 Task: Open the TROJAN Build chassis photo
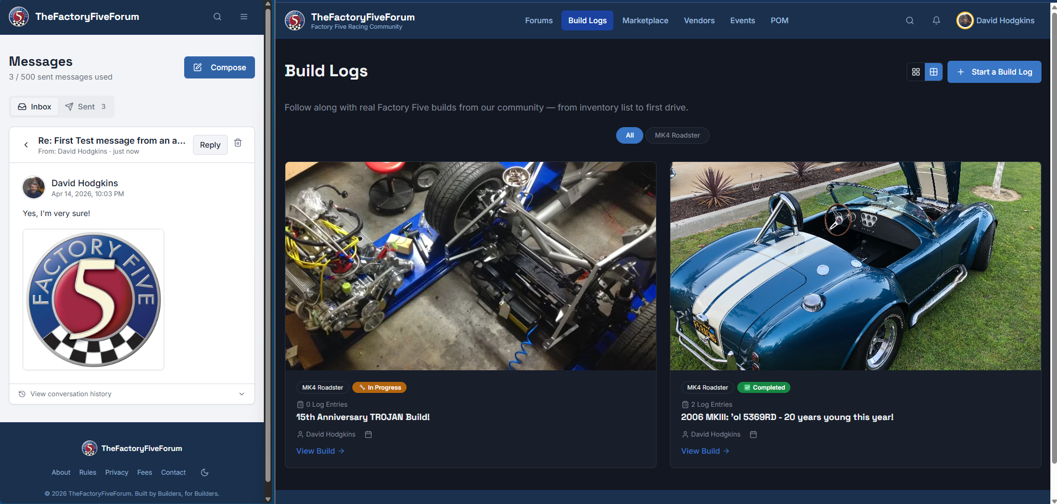pyautogui.click(x=471, y=266)
